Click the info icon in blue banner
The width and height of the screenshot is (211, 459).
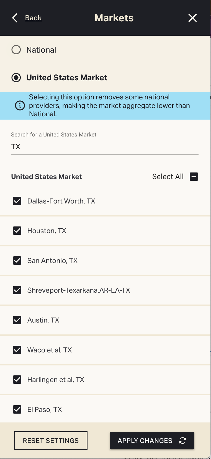click(x=20, y=105)
